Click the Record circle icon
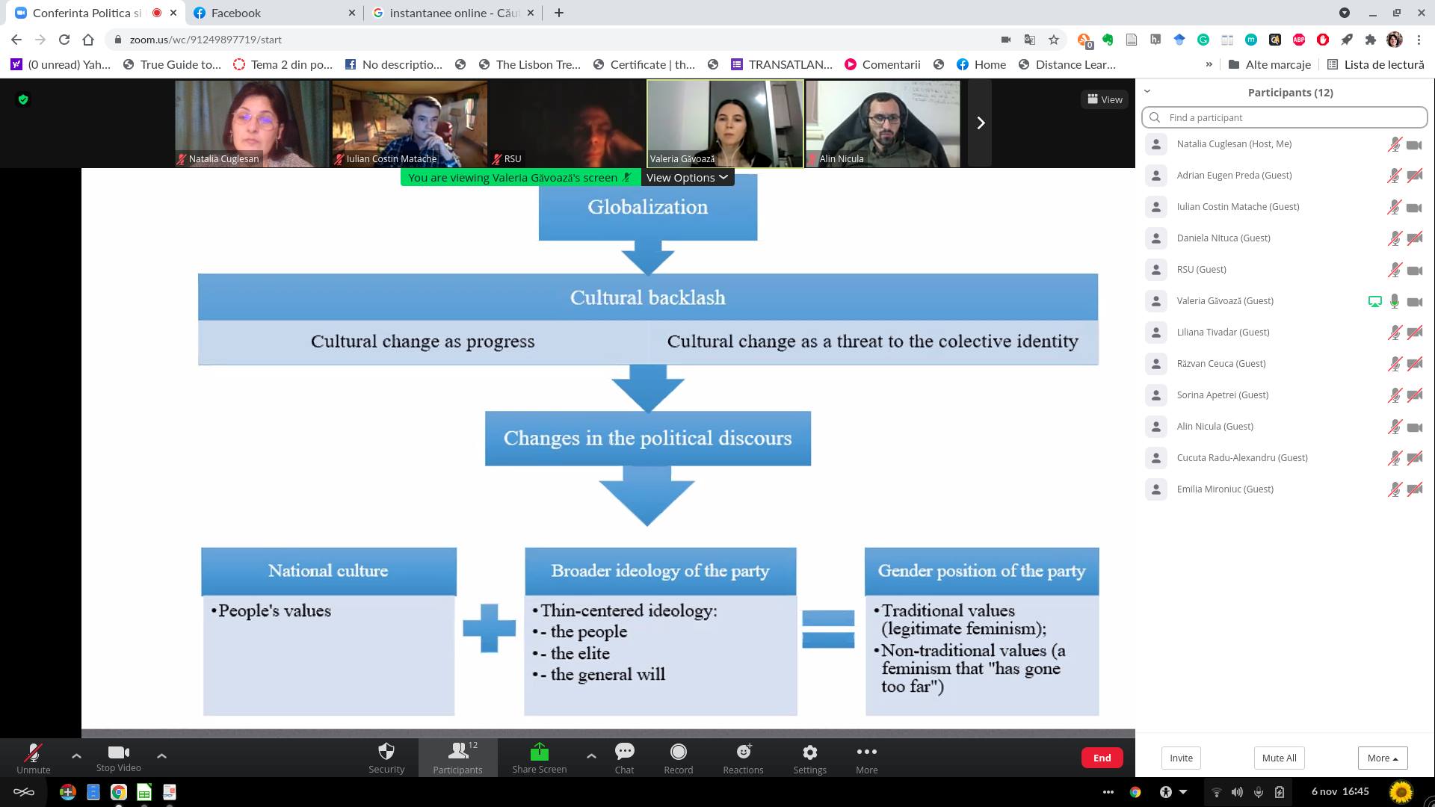The image size is (1435, 807). point(678,752)
